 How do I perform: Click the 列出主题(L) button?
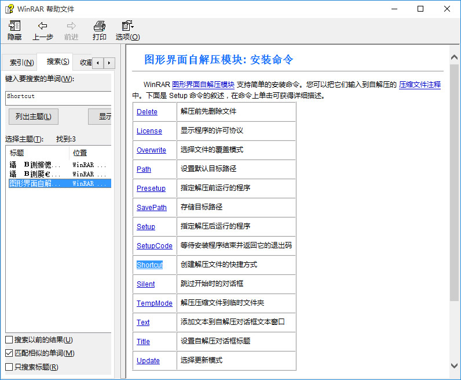coord(34,117)
